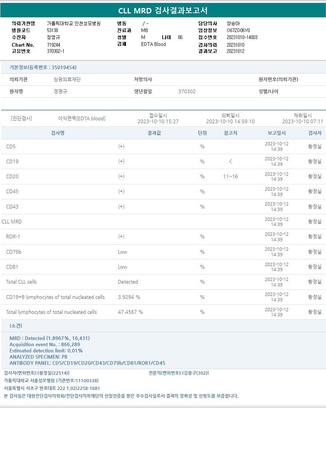Click the '검사명' column header
This screenshot has width=326, height=453.
pyautogui.click(x=57, y=133)
